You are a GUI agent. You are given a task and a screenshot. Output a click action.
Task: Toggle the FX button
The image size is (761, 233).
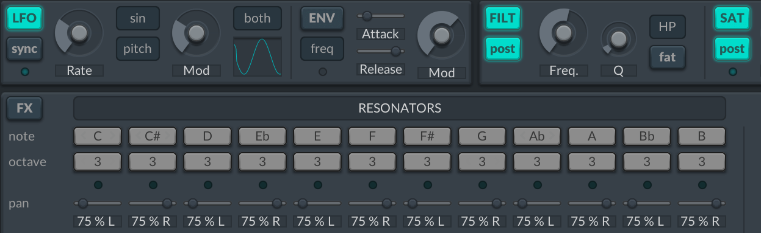[x=24, y=109]
